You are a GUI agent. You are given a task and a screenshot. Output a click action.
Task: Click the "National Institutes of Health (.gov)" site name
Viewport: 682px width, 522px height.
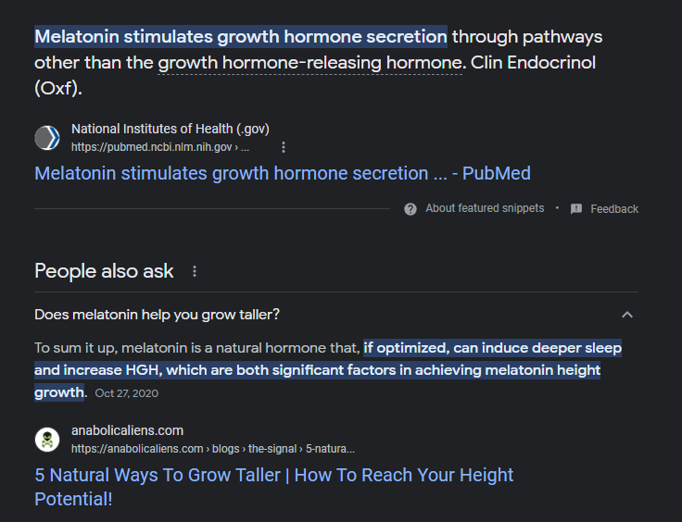coord(170,129)
